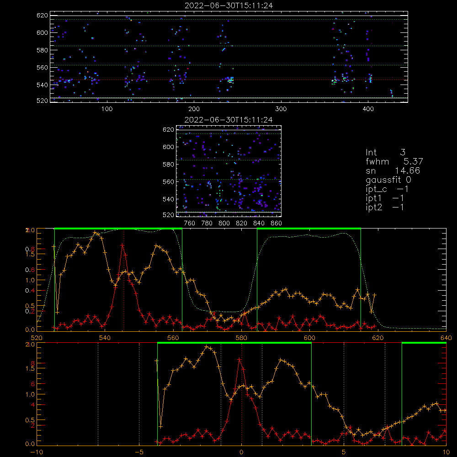Click x-axis label 5 of bottom plot
Image resolution: width=457 pixels, height=457 pixels.
[x=344, y=452]
